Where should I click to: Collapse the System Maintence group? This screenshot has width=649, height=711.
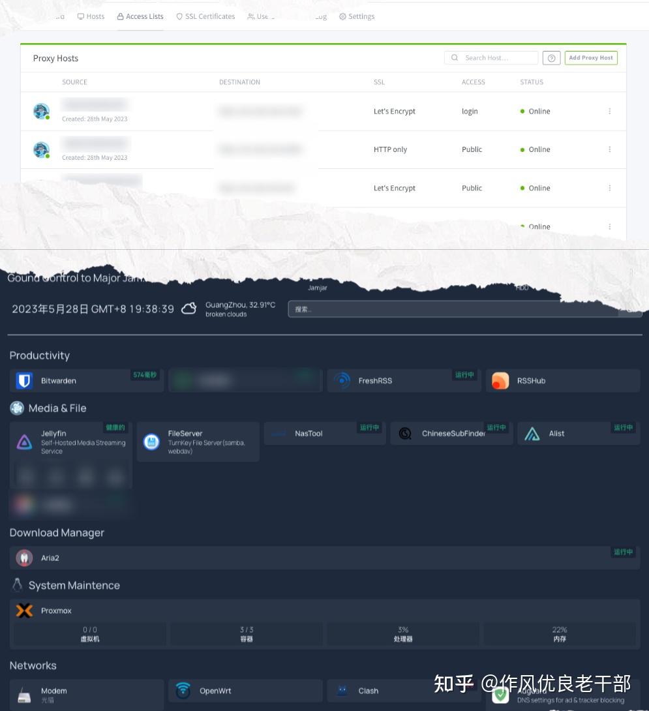pos(74,585)
